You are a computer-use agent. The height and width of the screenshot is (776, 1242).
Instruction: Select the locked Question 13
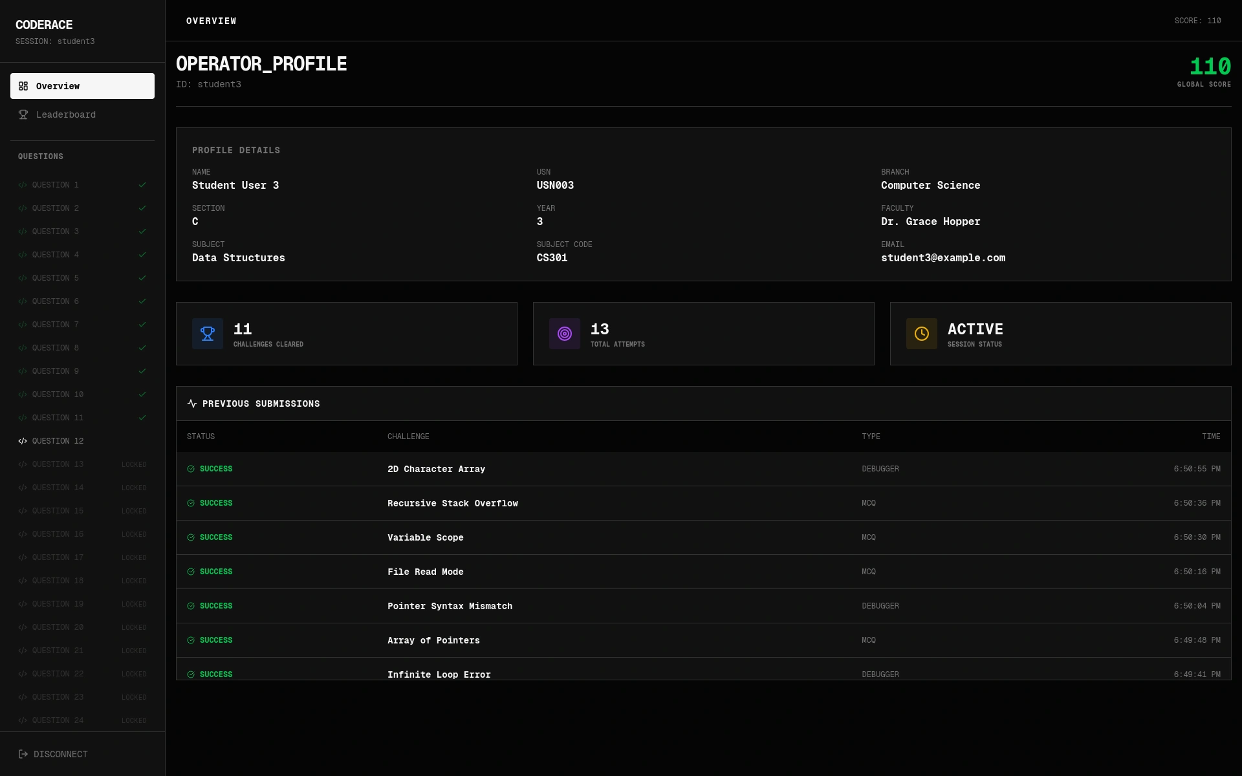(58, 464)
